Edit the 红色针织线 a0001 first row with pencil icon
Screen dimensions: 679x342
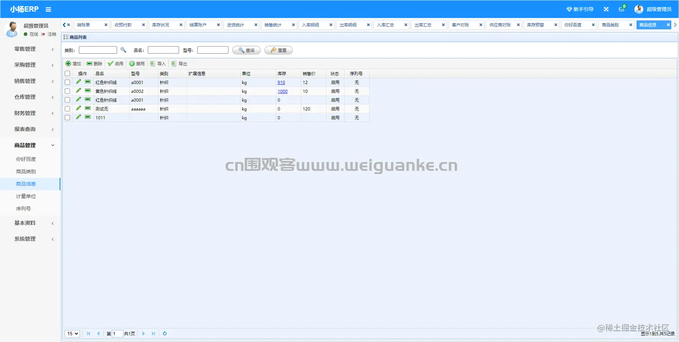click(x=79, y=82)
